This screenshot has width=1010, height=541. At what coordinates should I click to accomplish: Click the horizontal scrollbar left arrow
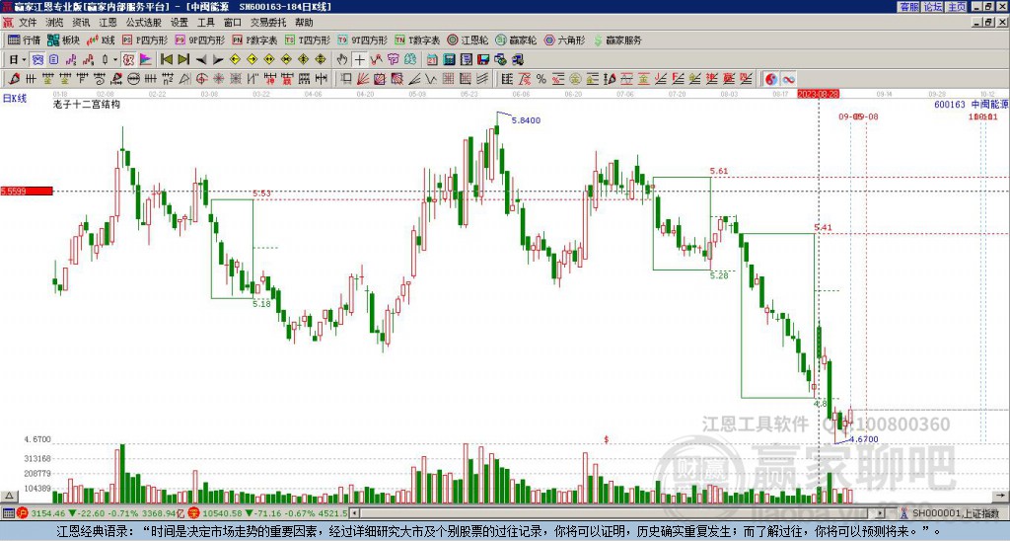355,513
